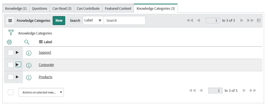Viewport: 268px width, 111px height.
Task: Select the Support row checkbox
Action: coord(11,53)
